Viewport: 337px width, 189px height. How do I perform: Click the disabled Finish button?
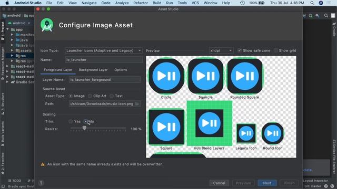(x=289, y=183)
